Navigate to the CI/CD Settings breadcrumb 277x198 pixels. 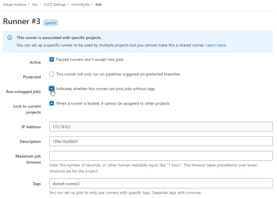pos(55,5)
